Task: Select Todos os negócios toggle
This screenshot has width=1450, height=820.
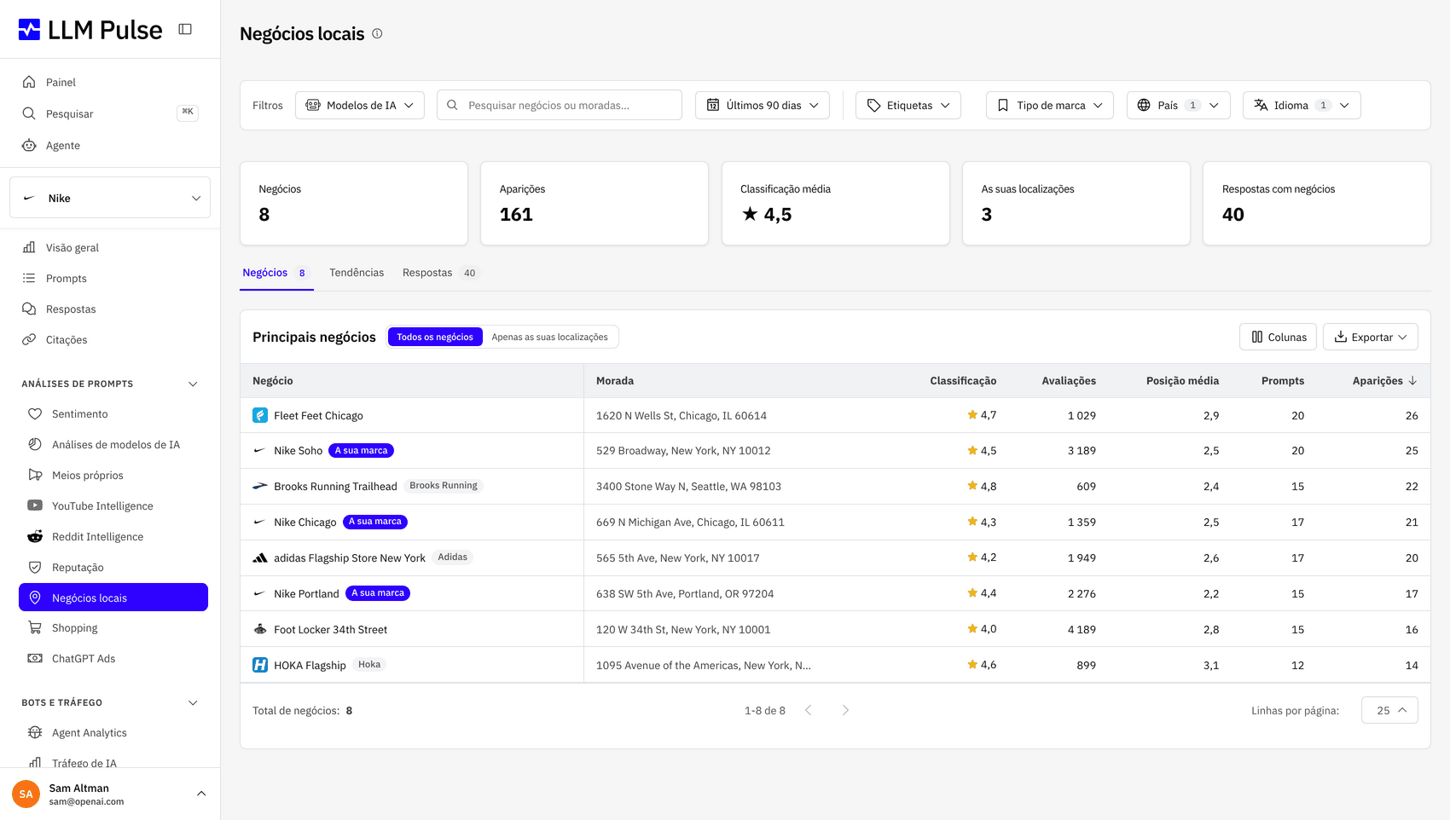Action: [x=435, y=337]
